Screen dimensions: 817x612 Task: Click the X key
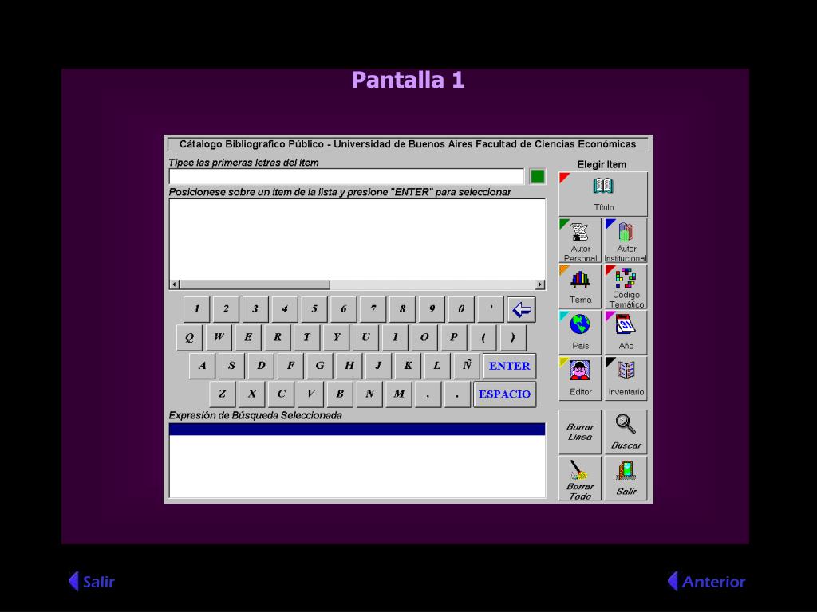(x=251, y=394)
